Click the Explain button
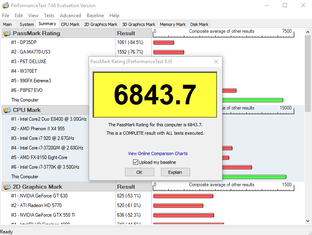 pos(175,172)
